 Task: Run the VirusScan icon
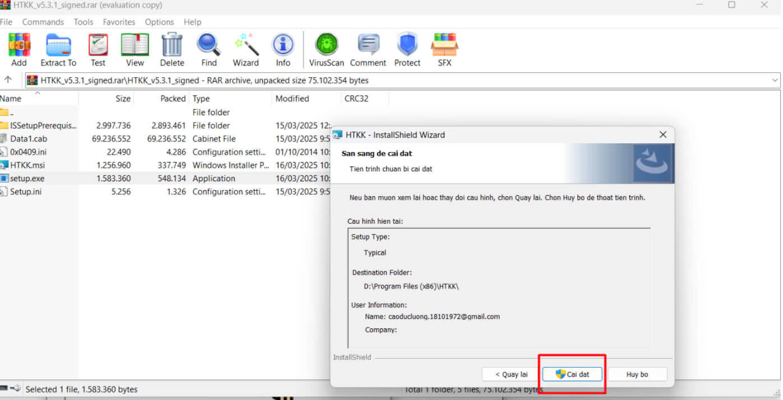tap(326, 45)
